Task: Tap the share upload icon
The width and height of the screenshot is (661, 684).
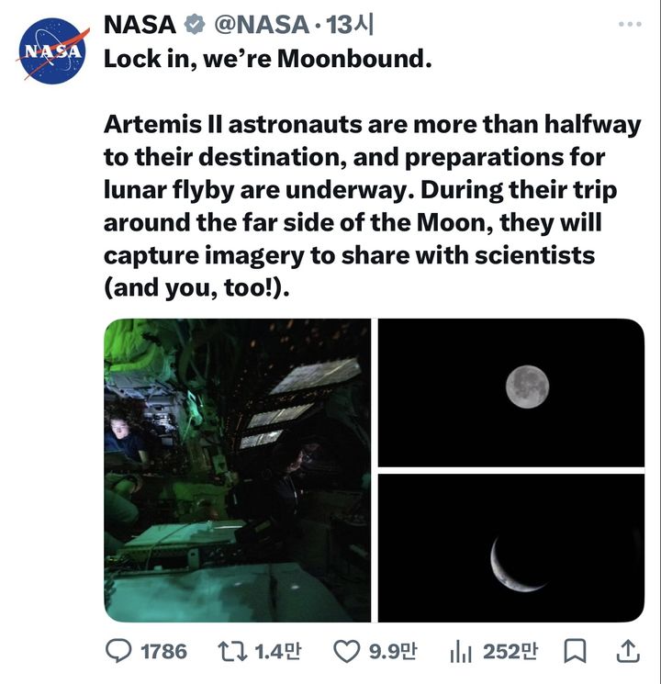Action: [x=627, y=650]
